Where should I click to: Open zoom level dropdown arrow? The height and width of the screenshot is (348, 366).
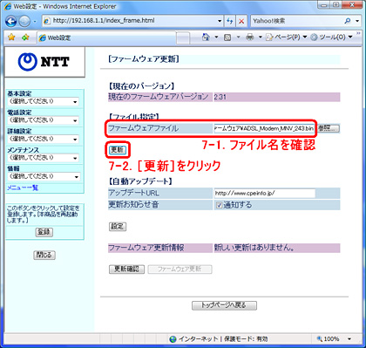[x=349, y=339]
